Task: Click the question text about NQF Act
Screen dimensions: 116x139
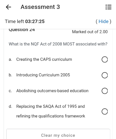Action: pos(58,44)
